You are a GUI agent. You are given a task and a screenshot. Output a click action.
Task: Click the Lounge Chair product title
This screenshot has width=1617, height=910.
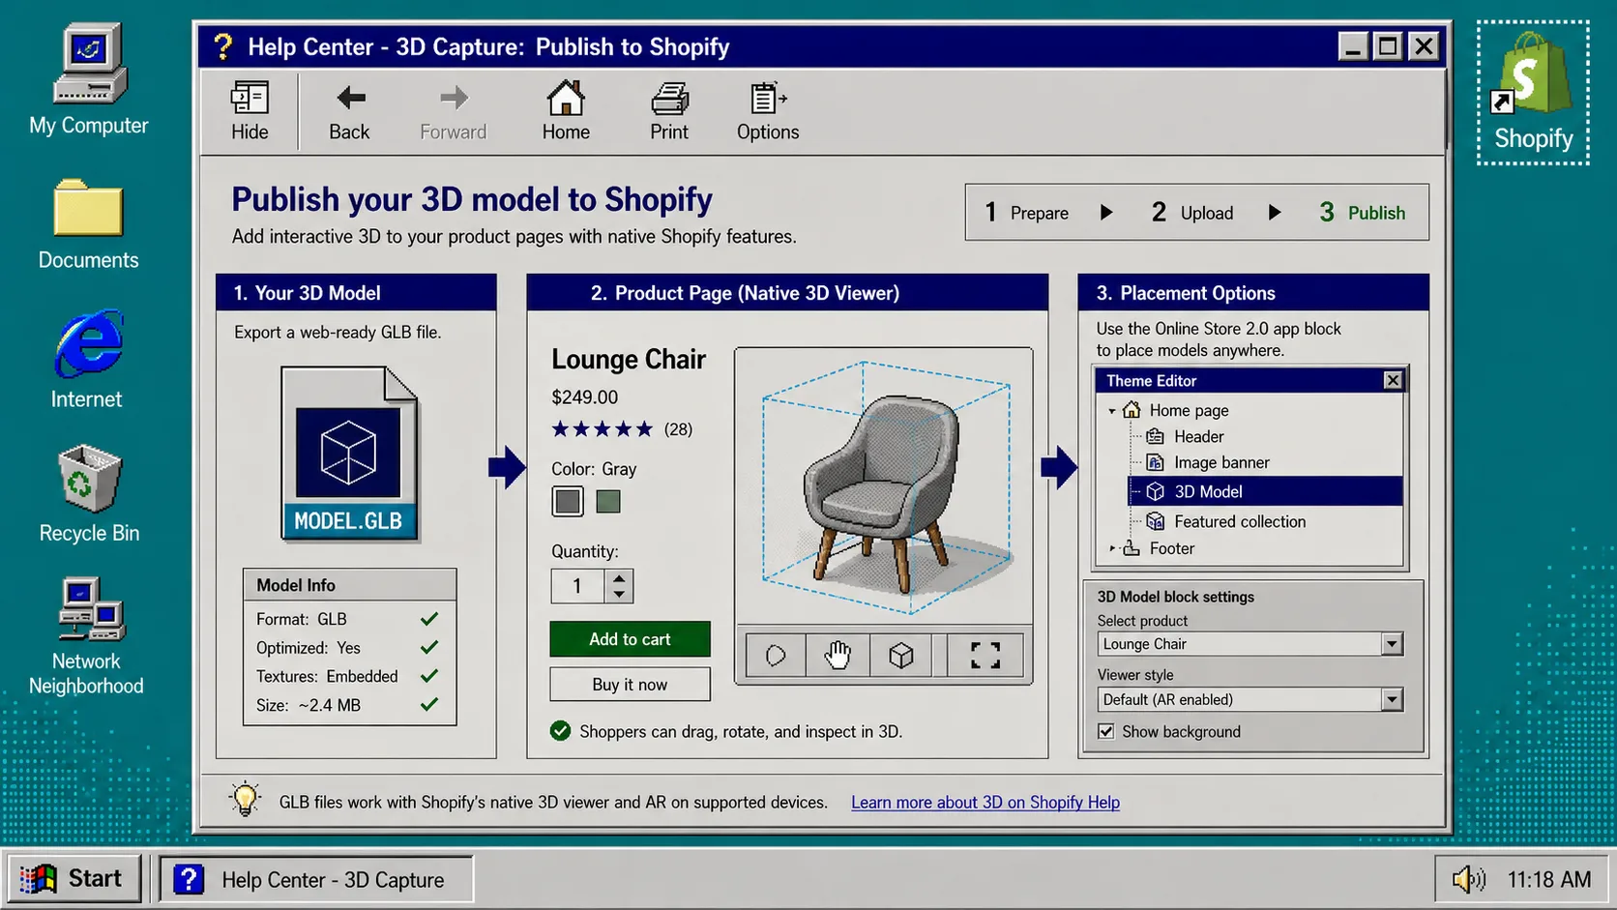point(629,359)
